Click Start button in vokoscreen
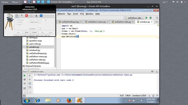This screenshot has height=105, width=188. 19,32
